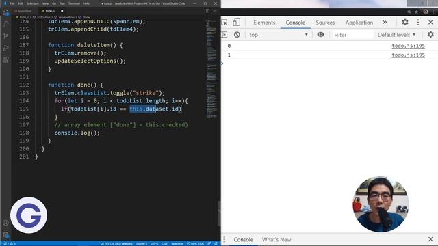Split the VS Code editor right
This screenshot has height=246, width=438.
(207, 11)
